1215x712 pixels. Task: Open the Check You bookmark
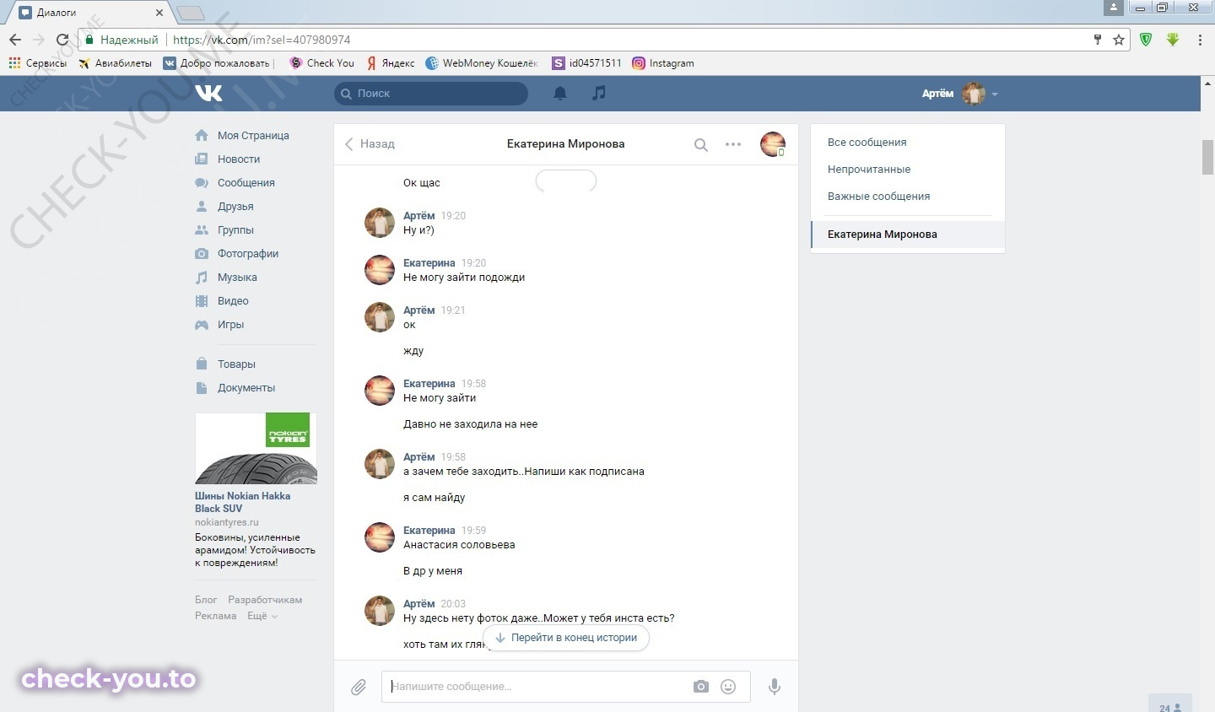pyautogui.click(x=321, y=63)
